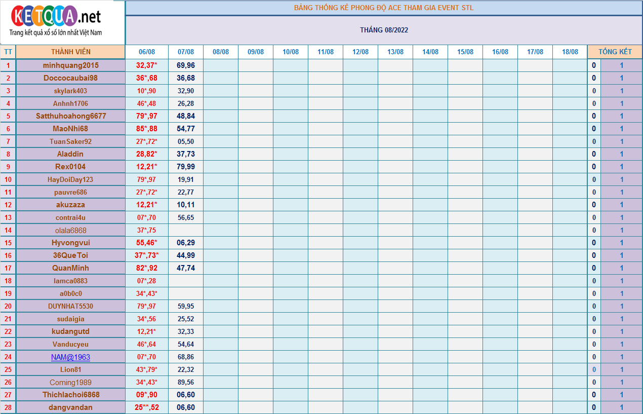
Task: Select the 12/08 date header
Action: (x=360, y=52)
